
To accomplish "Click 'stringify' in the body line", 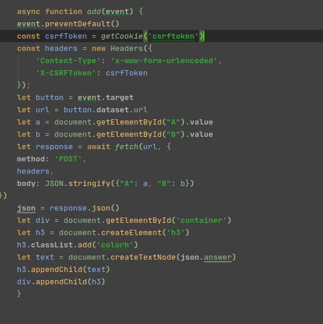I will coord(89,184).
